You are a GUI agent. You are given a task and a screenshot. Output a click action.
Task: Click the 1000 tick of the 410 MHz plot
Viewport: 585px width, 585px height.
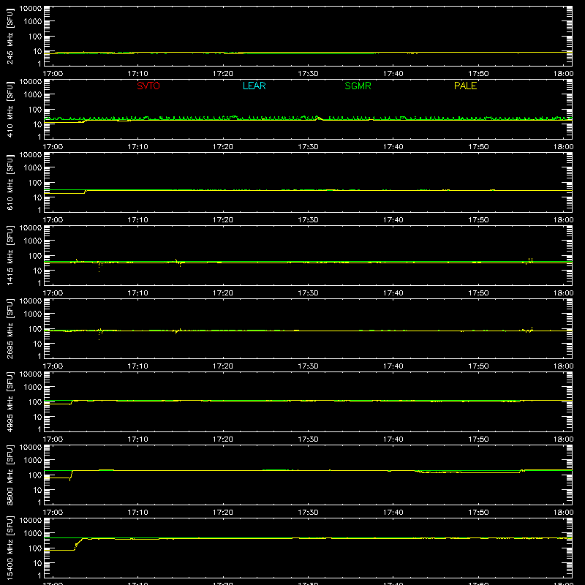click(33, 95)
